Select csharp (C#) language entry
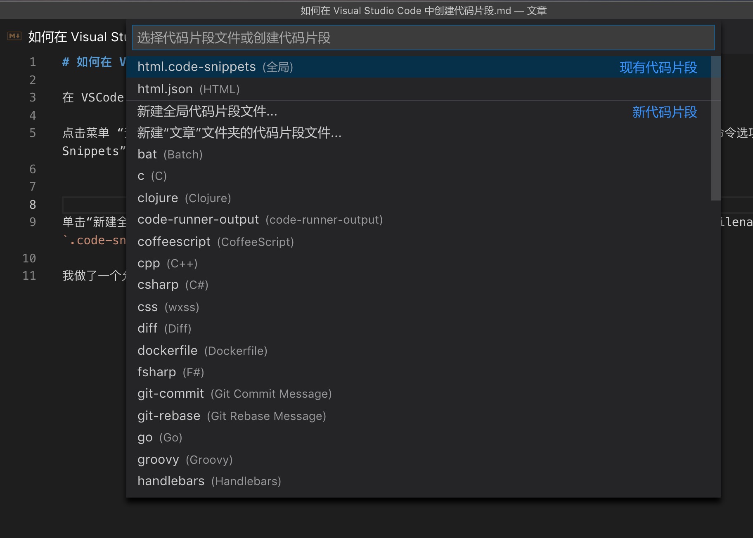Viewport: 753px width, 538px height. [x=173, y=285]
